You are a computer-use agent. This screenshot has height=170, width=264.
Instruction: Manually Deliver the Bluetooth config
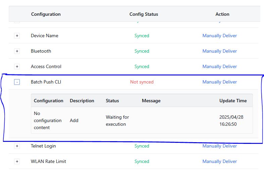219,51
